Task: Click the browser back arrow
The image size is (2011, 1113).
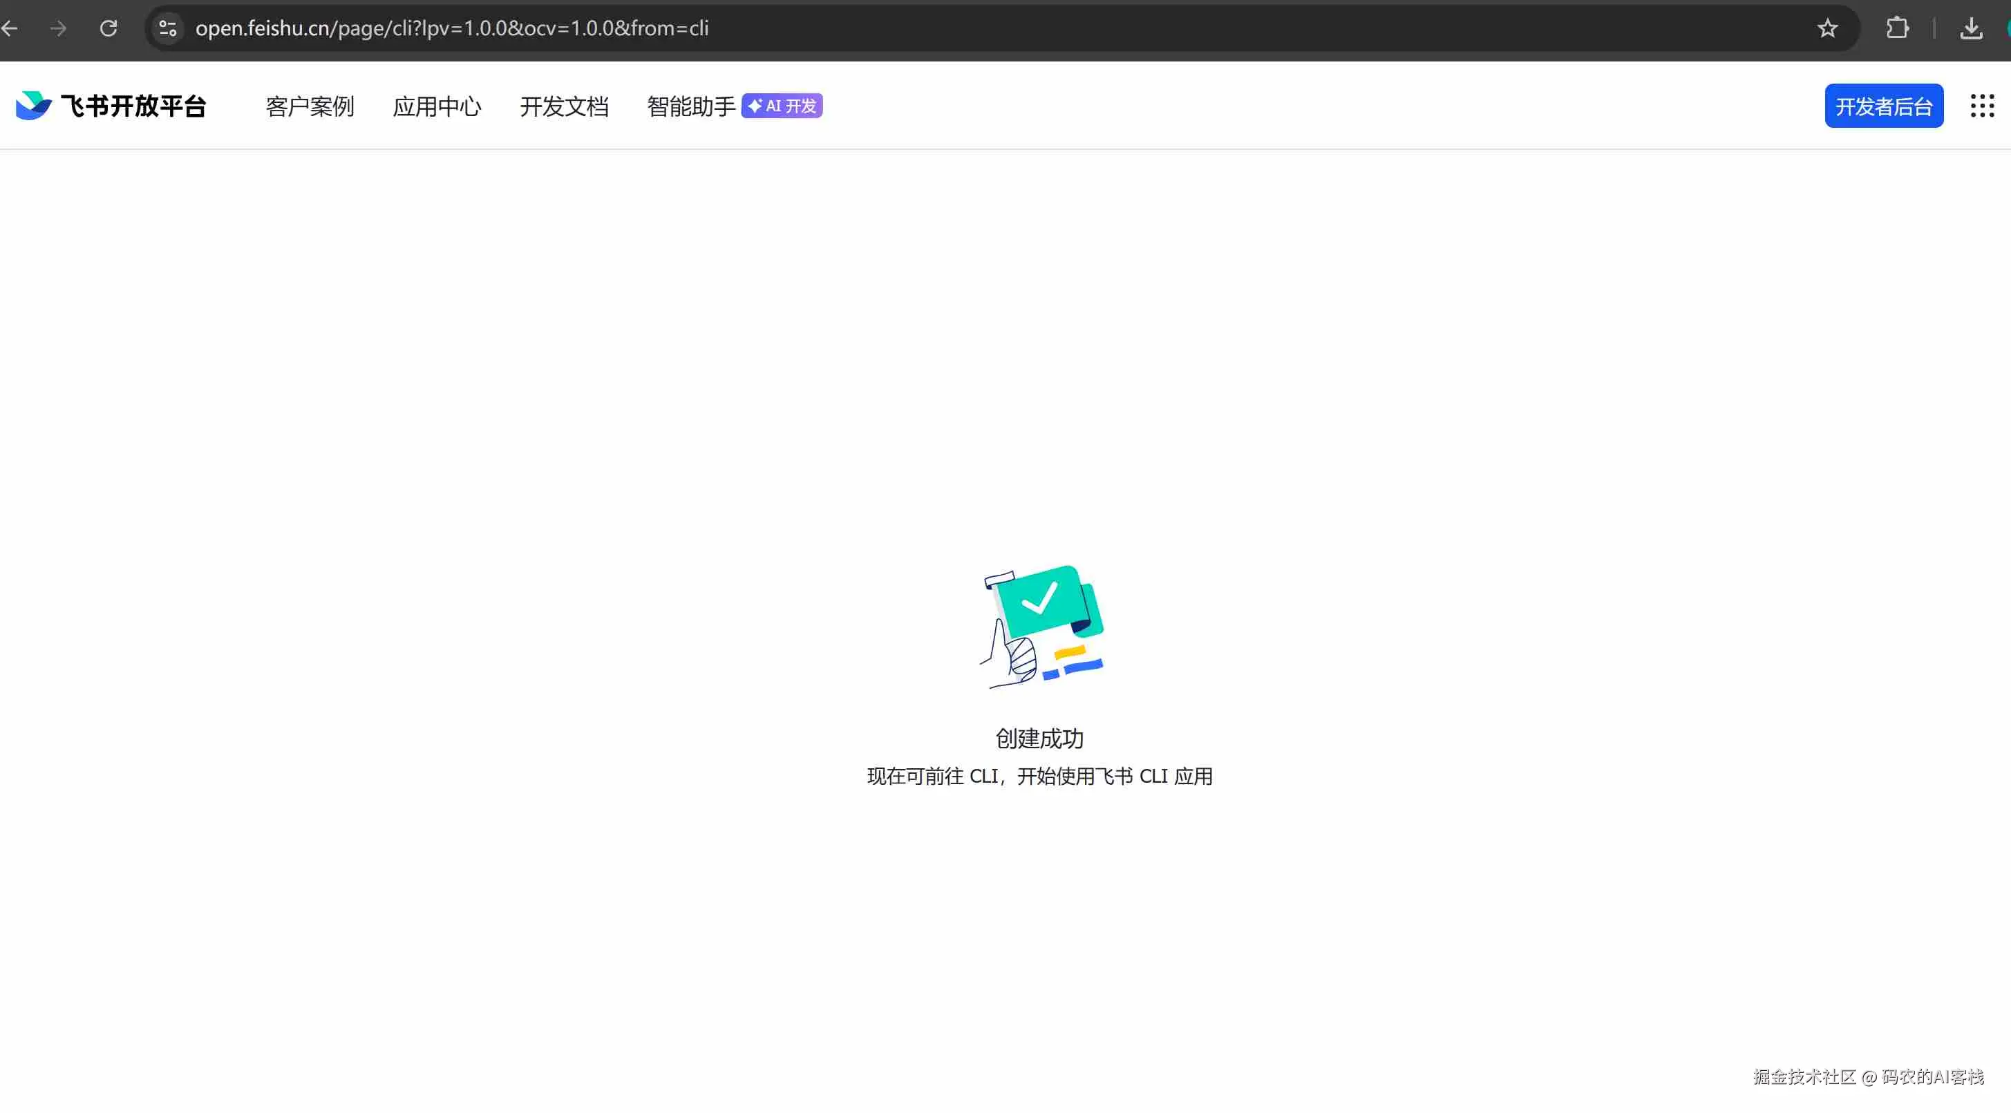Action: (10, 28)
